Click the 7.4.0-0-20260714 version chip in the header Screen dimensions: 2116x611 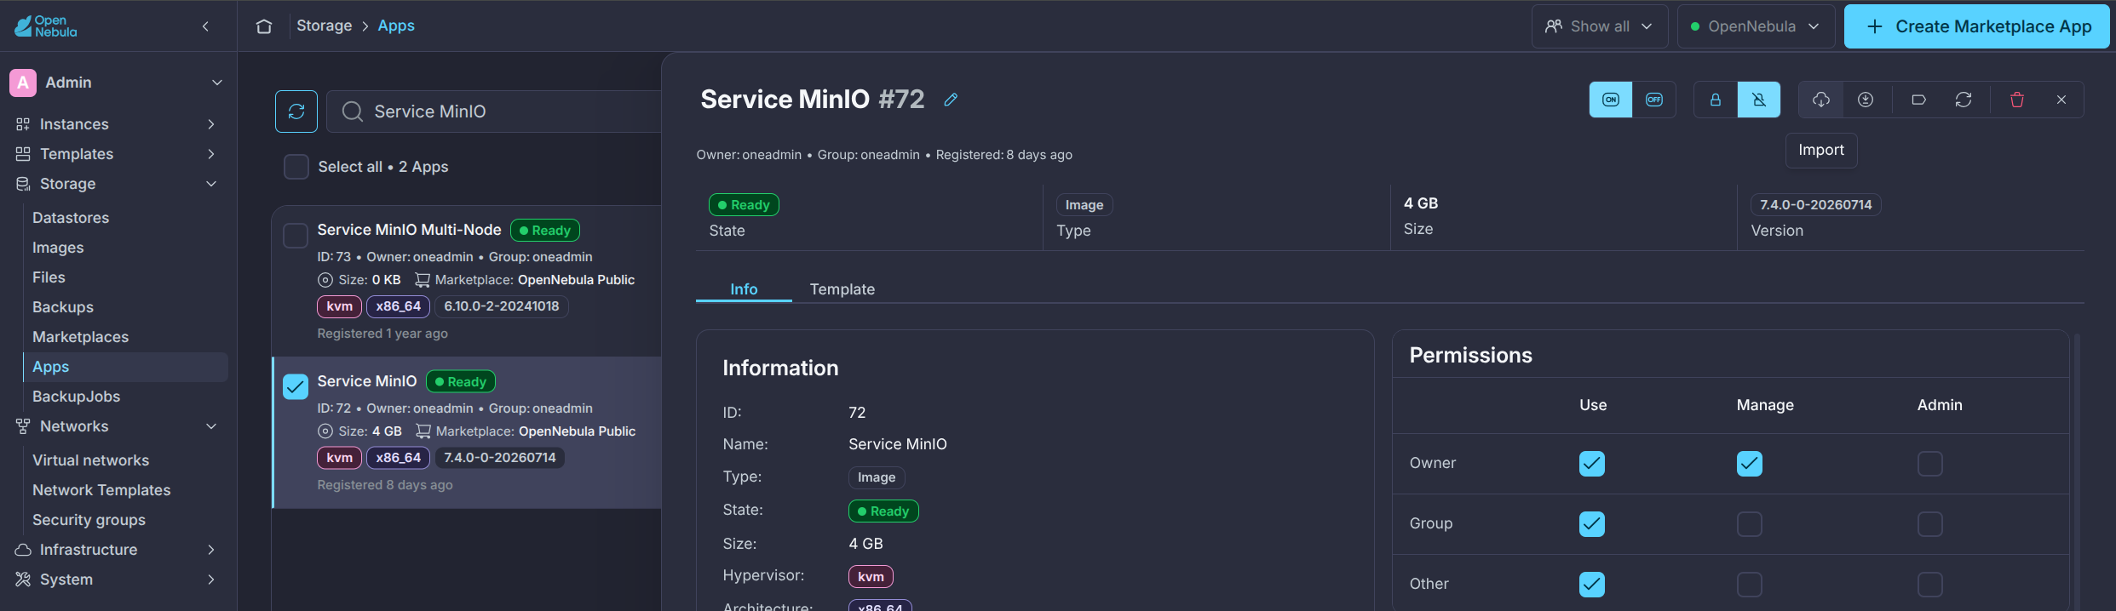click(x=1815, y=205)
